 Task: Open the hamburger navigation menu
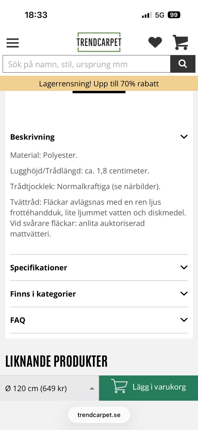[12, 43]
